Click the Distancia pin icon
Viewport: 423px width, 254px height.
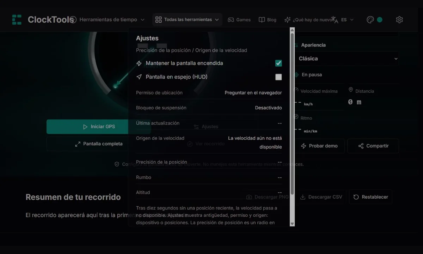point(351,90)
